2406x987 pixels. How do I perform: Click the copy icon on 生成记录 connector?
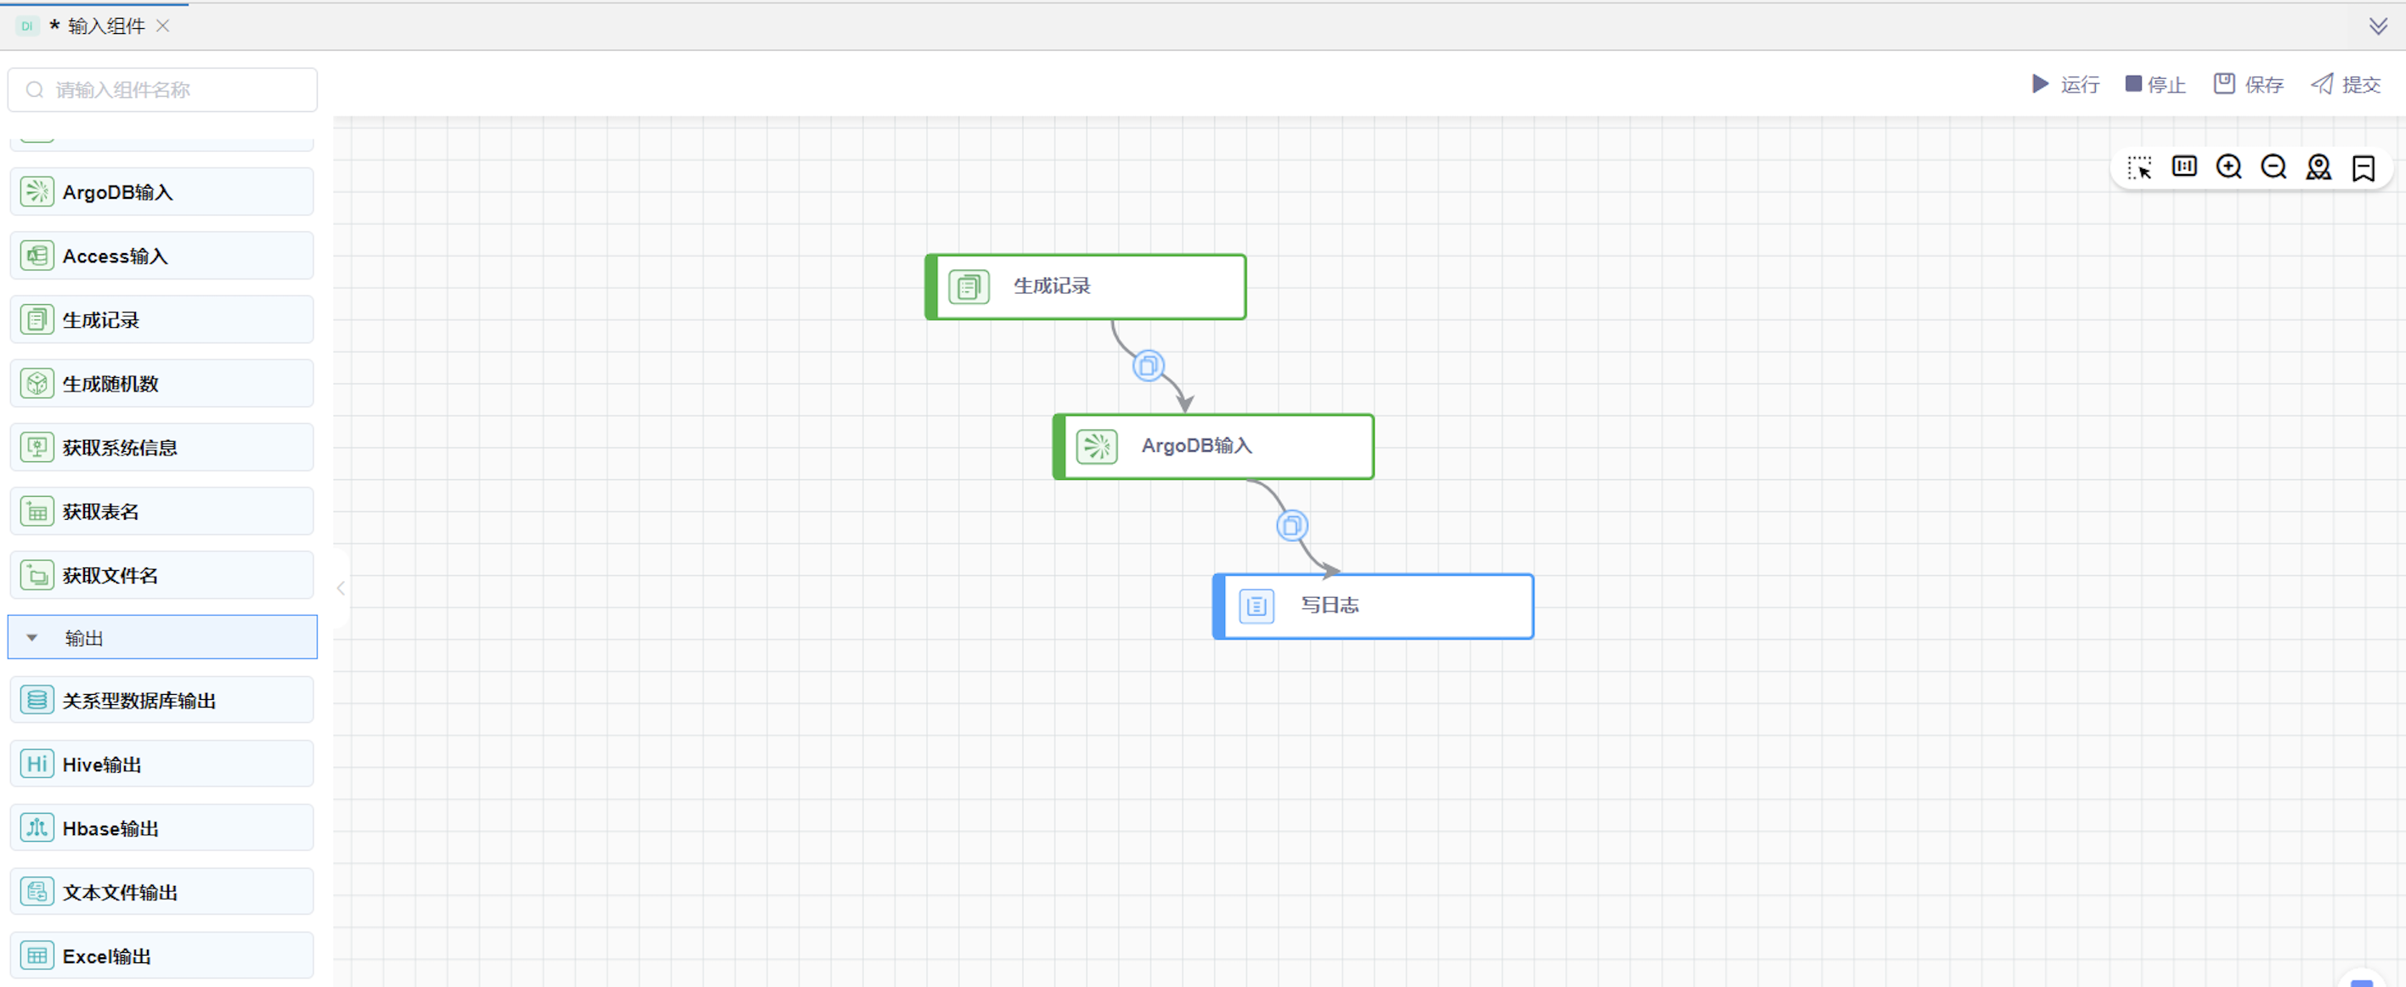point(1148,366)
